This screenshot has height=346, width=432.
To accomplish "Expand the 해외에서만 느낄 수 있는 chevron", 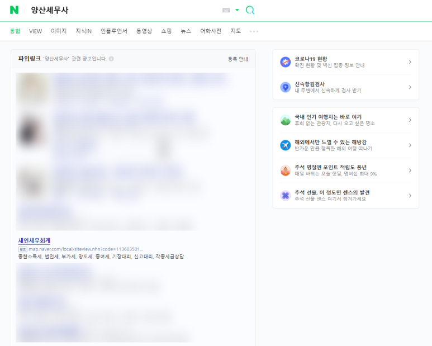I will (410, 145).
